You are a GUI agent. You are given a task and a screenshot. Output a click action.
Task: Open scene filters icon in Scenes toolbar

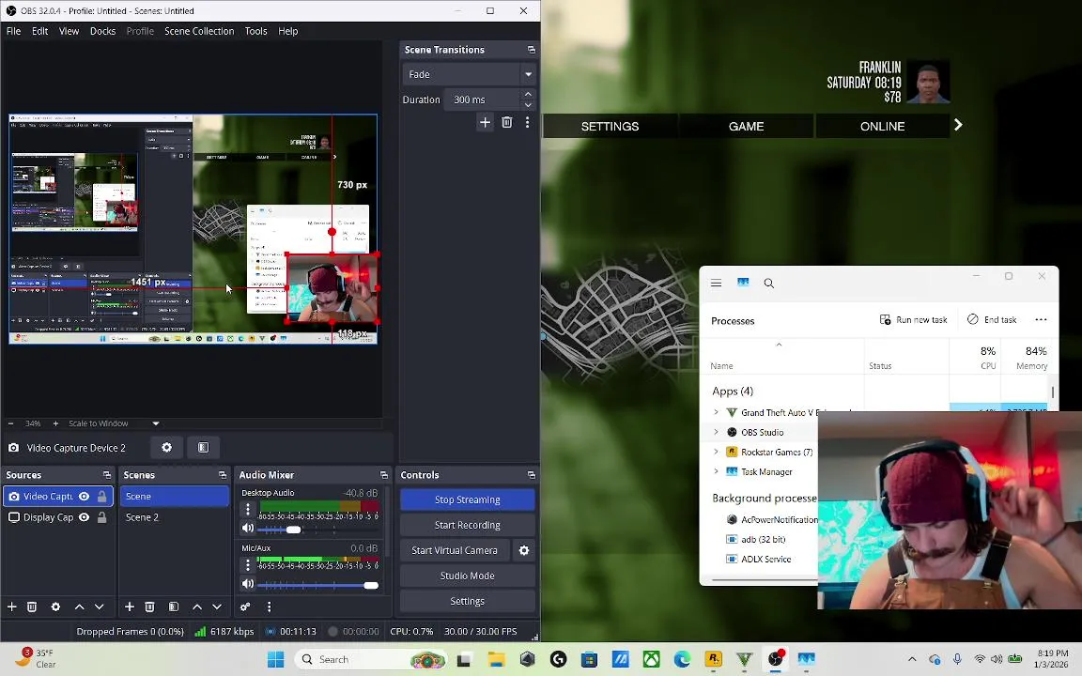click(x=174, y=607)
